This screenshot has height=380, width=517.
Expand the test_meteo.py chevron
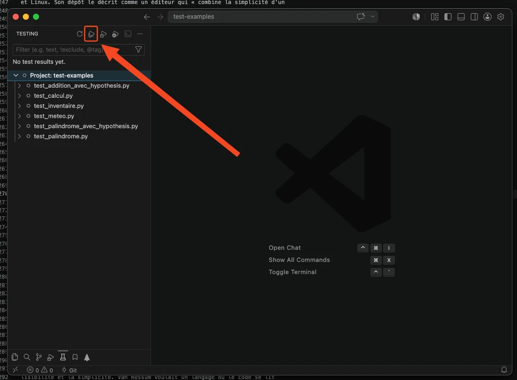tap(19, 116)
